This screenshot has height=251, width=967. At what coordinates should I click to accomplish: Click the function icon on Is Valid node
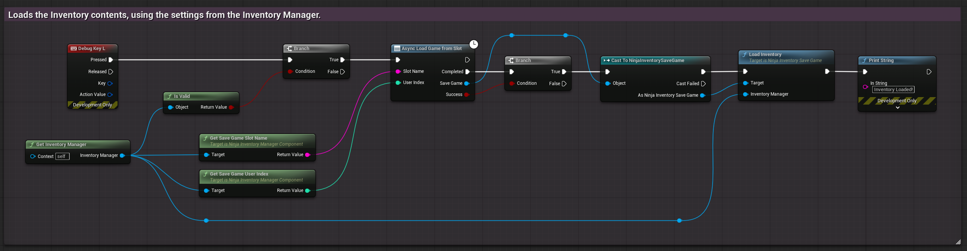click(170, 96)
